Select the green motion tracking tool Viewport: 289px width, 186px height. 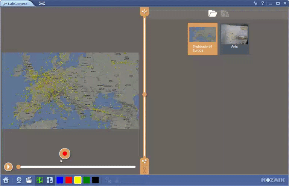coord(40,180)
